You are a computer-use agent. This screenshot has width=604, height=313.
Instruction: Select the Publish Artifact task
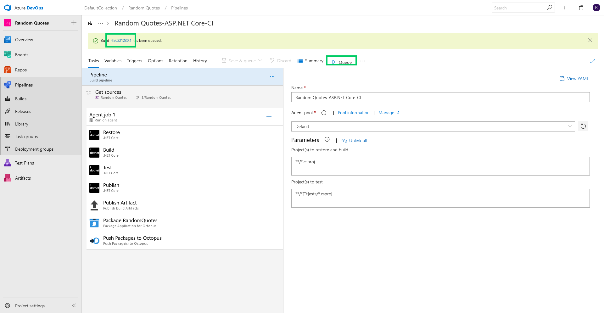click(x=185, y=205)
